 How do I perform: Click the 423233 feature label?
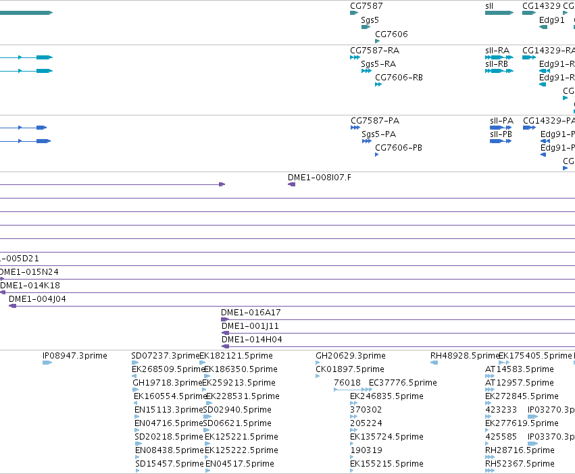tap(501, 410)
